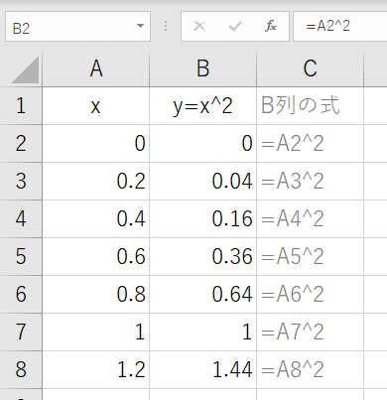Select row 1 header

(21, 106)
